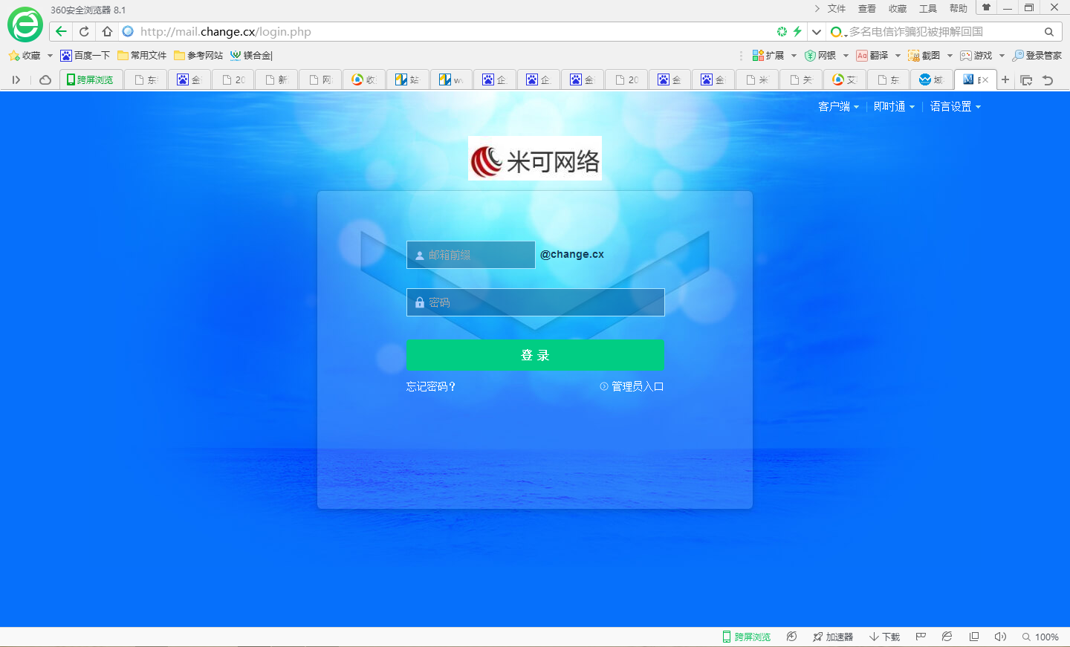Screen dimensions: 1070x647
Task: Toggle the page translate dropdown arrow
Action: (x=897, y=55)
